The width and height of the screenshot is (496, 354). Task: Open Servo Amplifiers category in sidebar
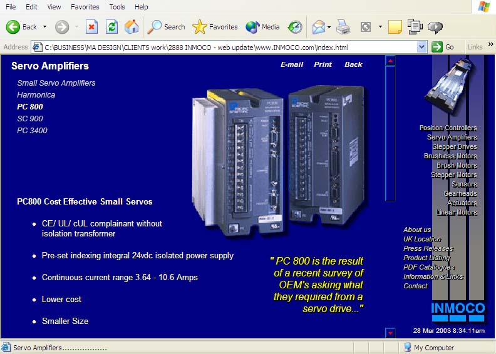452,138
